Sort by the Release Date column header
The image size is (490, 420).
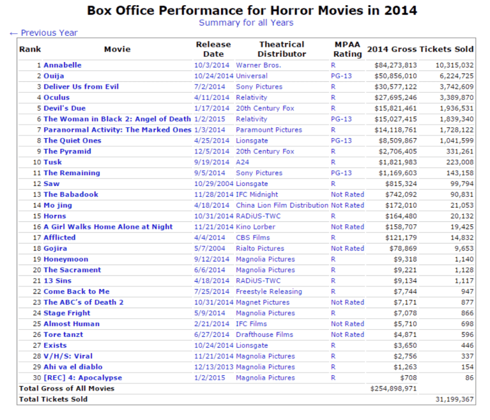213,49
